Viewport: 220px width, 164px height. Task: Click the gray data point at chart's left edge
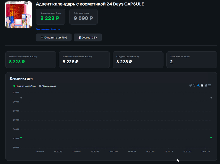pyautogui.click(x=21, y=98)
